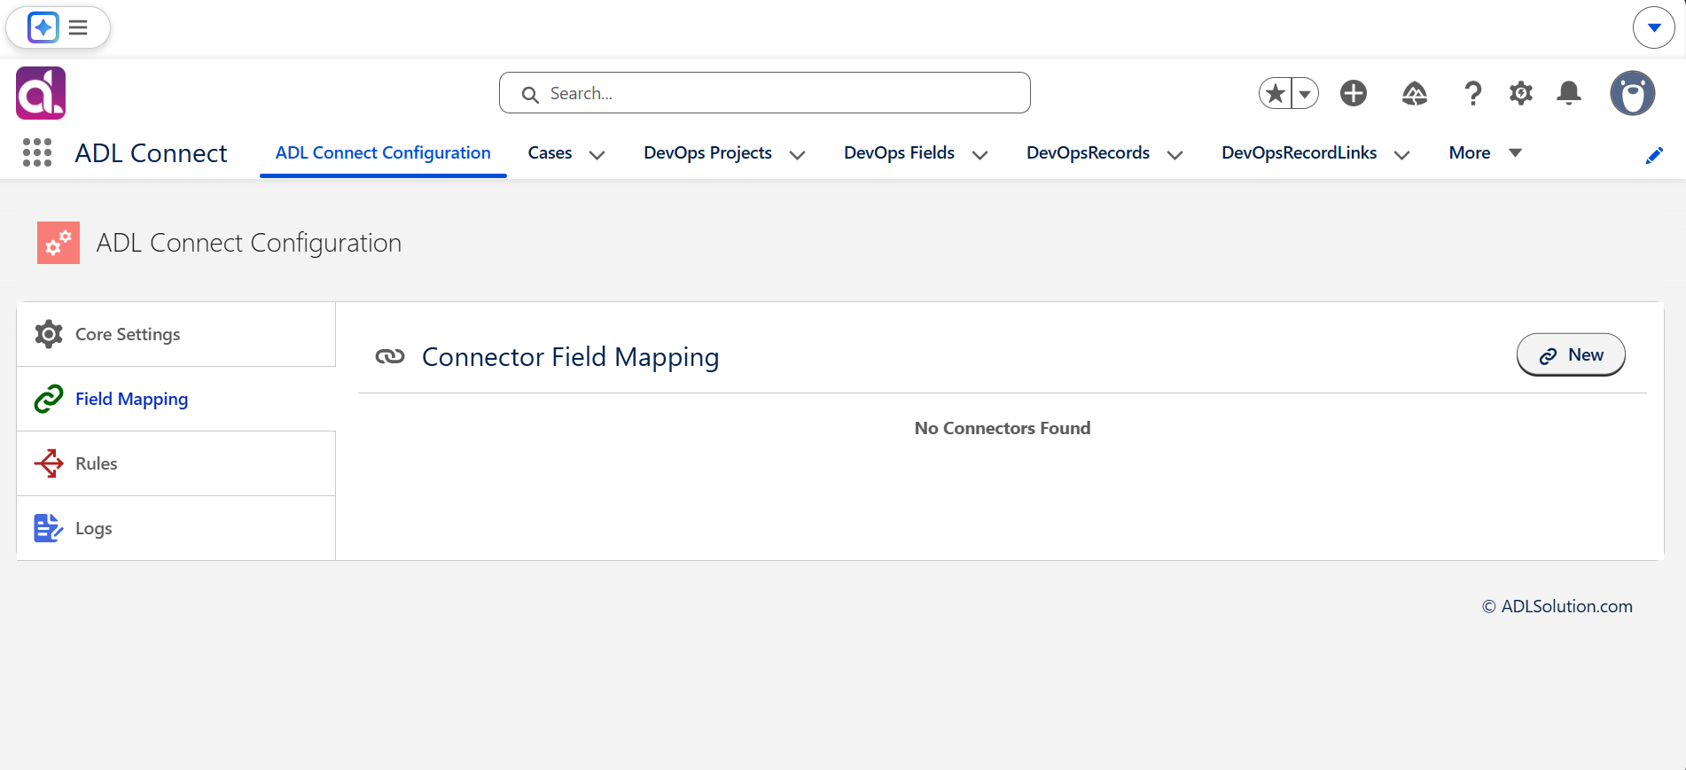1686x770 pixels.
Task: Switch to the DevOpsRecords tab
Action: click(1088, 152)
